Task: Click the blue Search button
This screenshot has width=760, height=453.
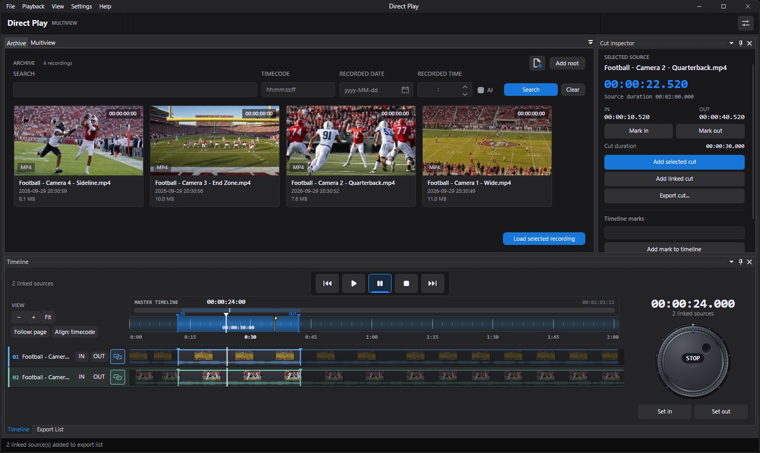Action: pyautogui.click(x=531, y=90)
